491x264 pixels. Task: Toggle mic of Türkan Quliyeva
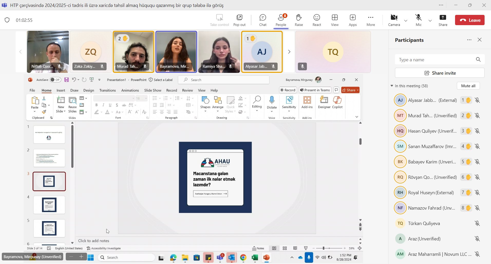tap(477, 223)
